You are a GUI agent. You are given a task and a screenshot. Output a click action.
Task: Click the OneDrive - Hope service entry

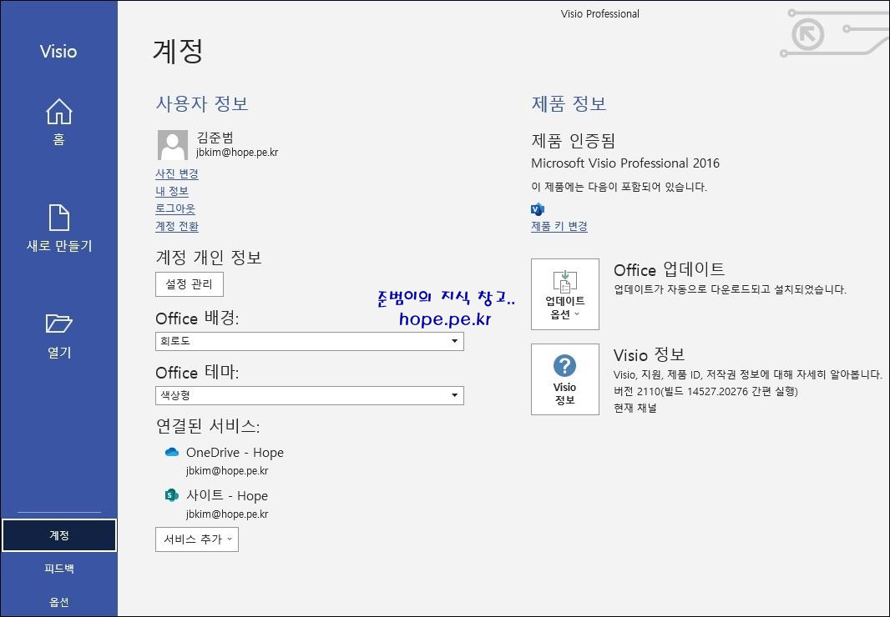235,453
